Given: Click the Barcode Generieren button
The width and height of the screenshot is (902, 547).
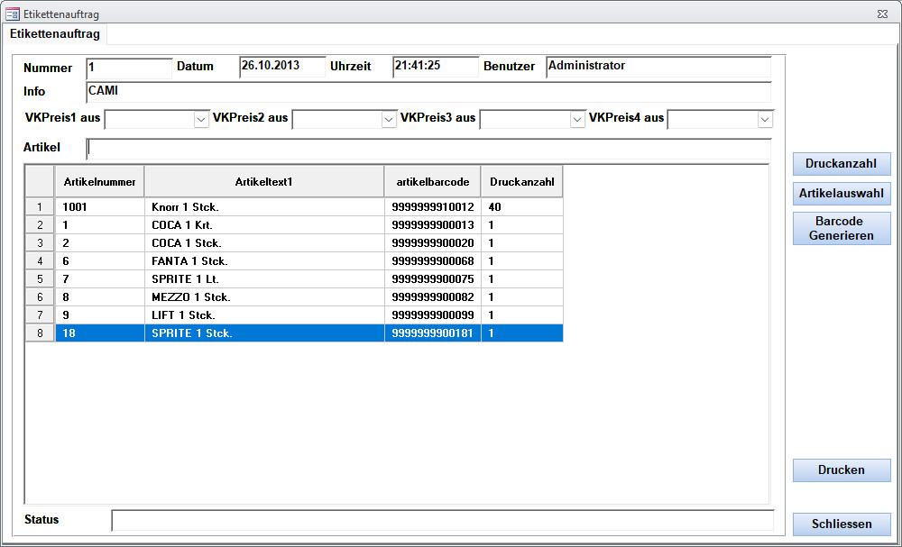Looking at the screenshot, I should (841, 228).
